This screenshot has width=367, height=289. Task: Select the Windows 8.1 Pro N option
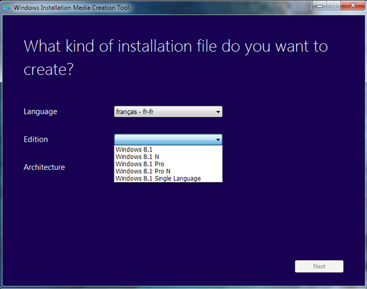click(168, 171)
